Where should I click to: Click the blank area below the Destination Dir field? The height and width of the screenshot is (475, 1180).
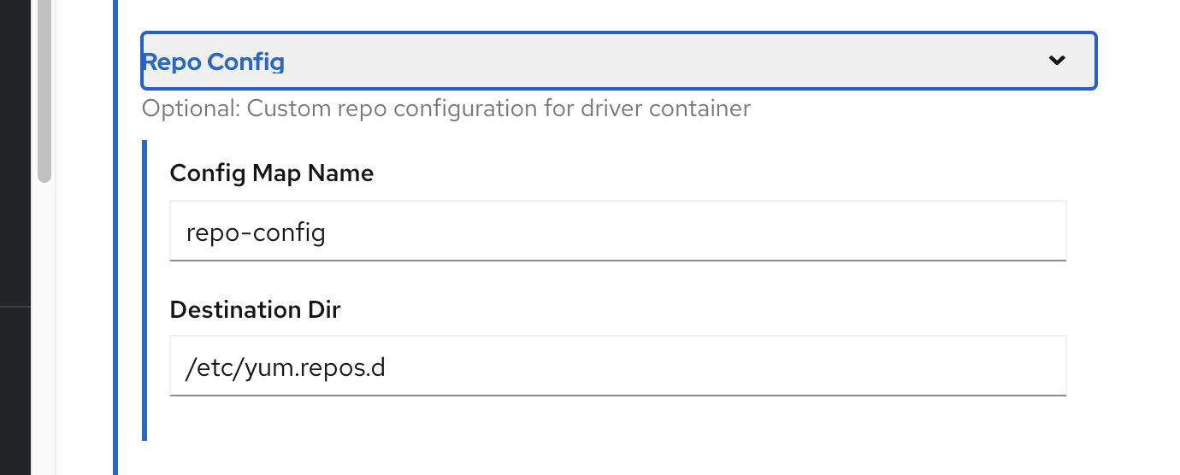[617, 423]
